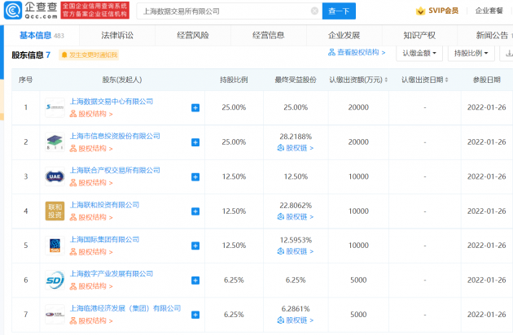The height and width of the screenshot is (335, 513).
Task: Open shareholder 上海联合产权交易所有限公司
Action: [115, 170]
